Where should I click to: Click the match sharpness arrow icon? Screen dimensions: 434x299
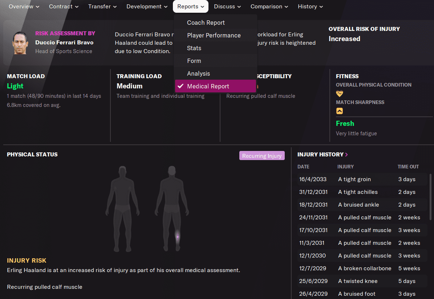[340, 111]
